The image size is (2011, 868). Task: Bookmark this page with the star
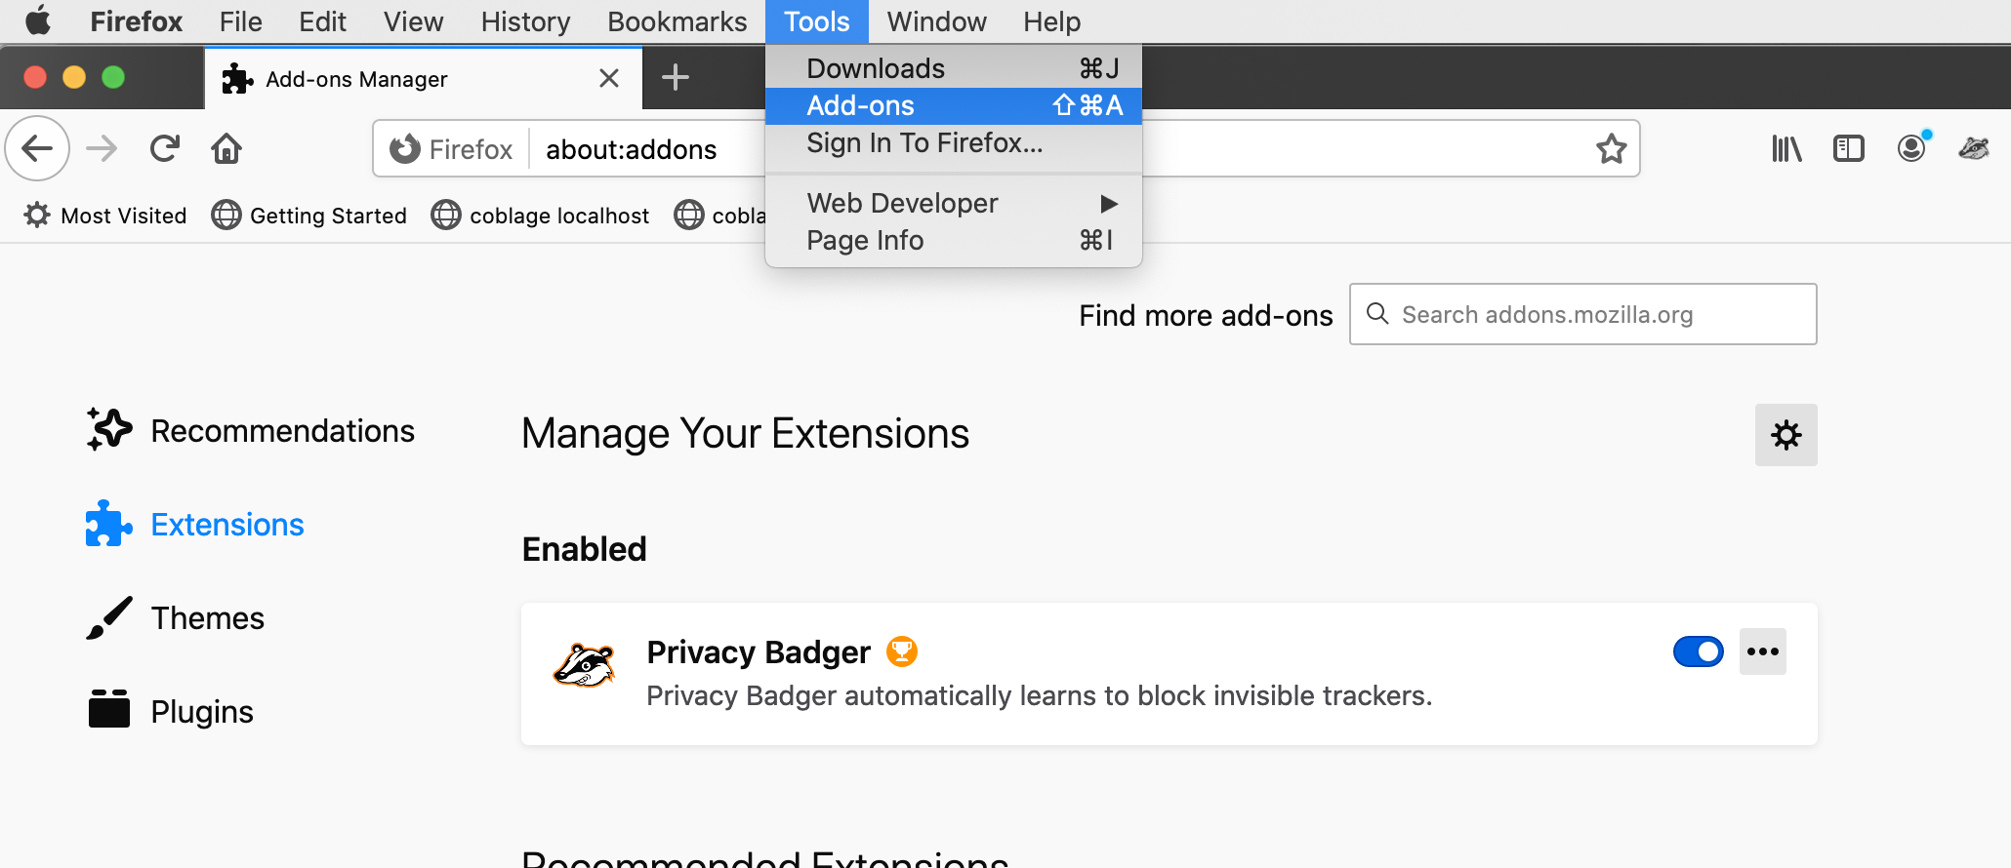[1611, 149]
